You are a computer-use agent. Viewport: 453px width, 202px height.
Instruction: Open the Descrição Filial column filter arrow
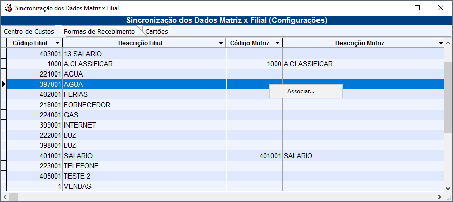click(221, 43)
